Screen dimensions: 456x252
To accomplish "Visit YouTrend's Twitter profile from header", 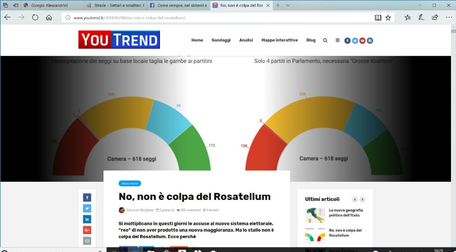I will pos(355,41).
